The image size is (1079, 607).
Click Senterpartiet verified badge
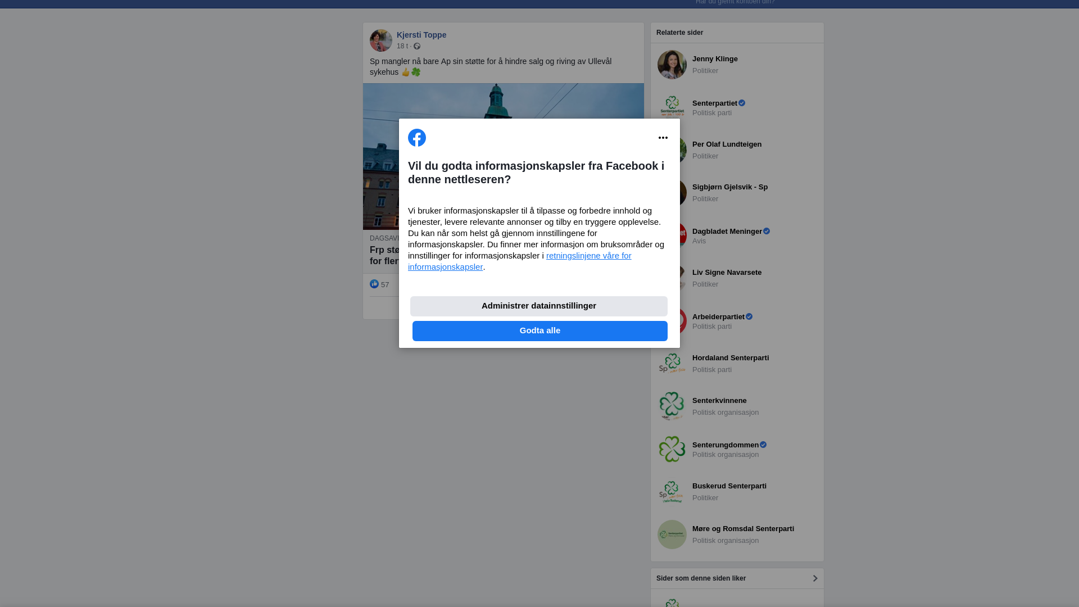point(742,103)
